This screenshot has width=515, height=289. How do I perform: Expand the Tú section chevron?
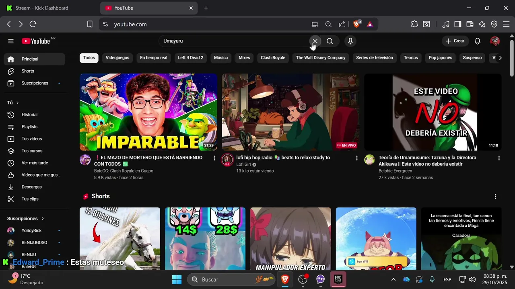17,103
